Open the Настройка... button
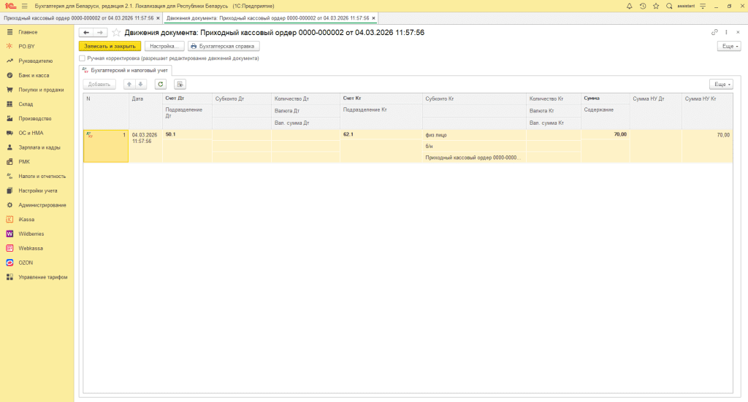The image size is (748, 402). (164, 46)
